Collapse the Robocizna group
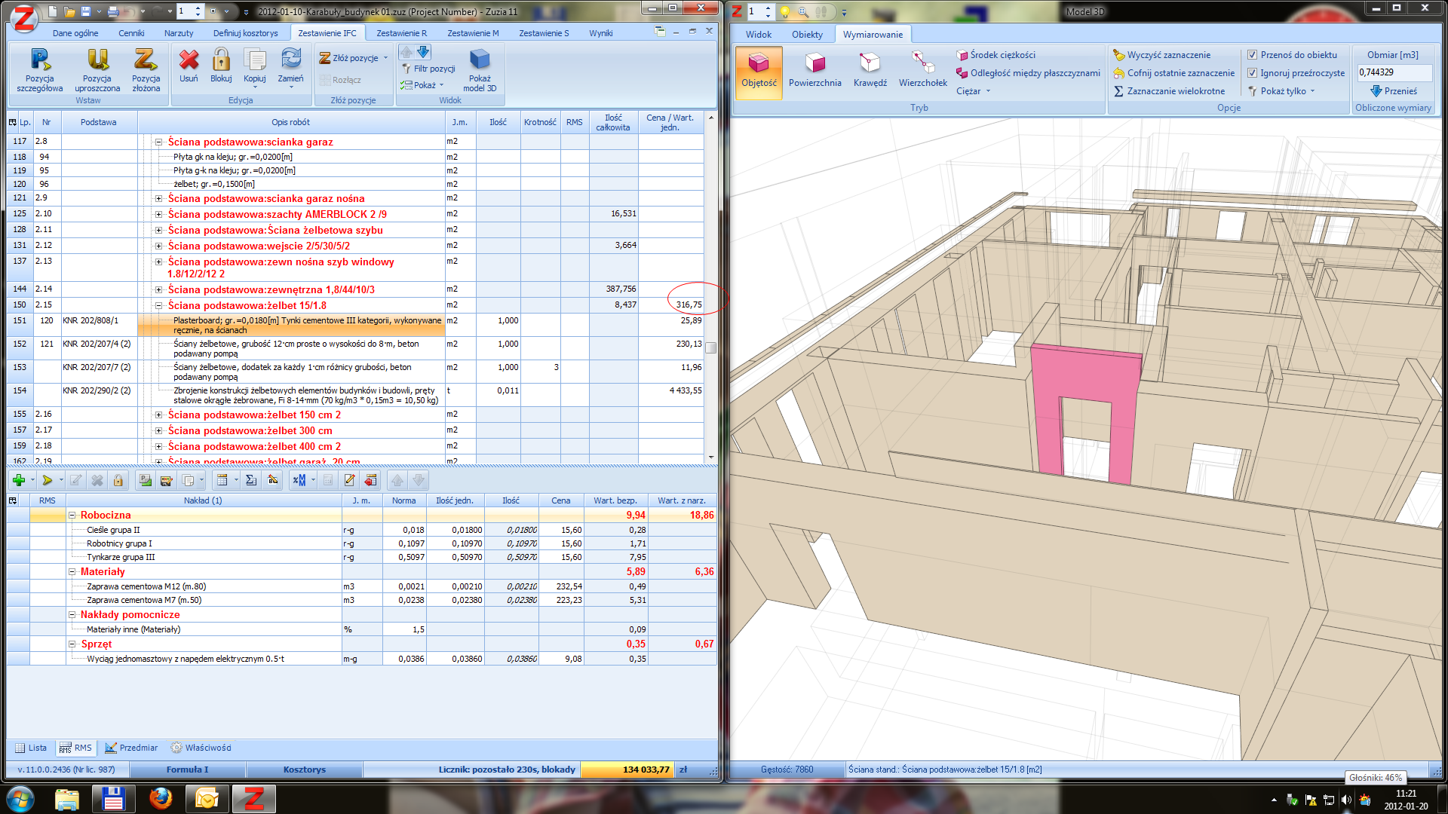 click(72, 516)
